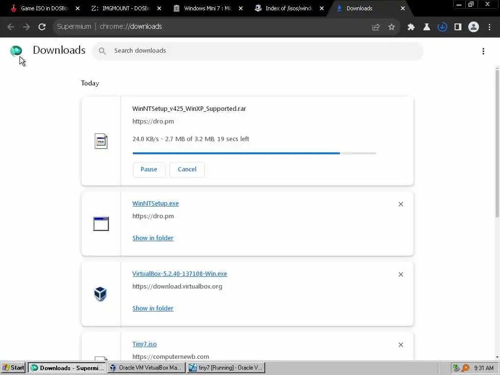Click the vertical page scrollbar
This screenshot has width=500, height=375.
click(497, 144)
